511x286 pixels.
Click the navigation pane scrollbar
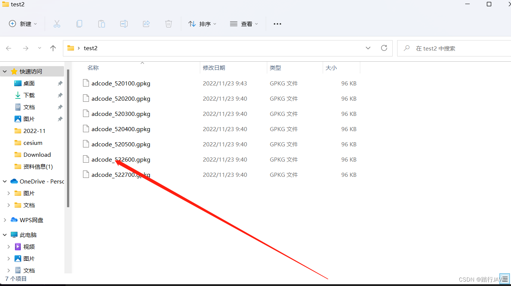click(68, 137)
